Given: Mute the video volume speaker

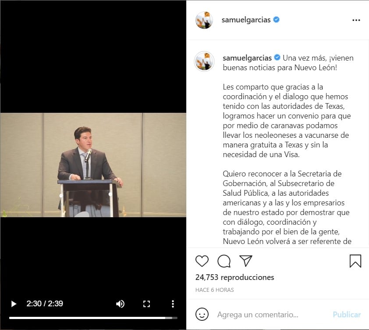Looking at the screenshot, I should tap(120, 304).
